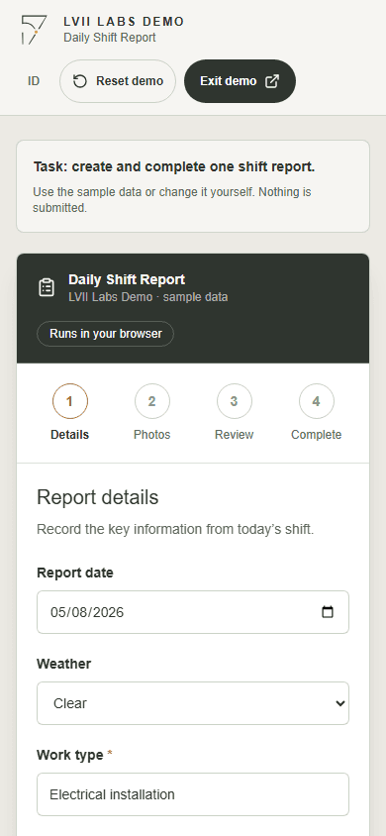Viewport: 386px width, 836px height.
Task: Click the Work type label
Action: tap(74, 755)
